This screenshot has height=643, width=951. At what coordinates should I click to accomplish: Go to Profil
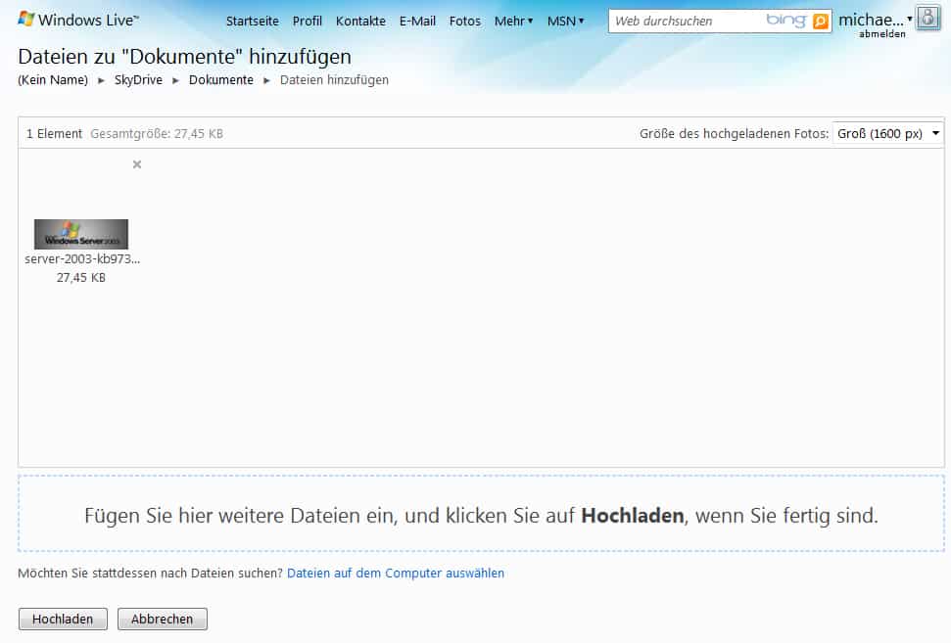point(307,22)
